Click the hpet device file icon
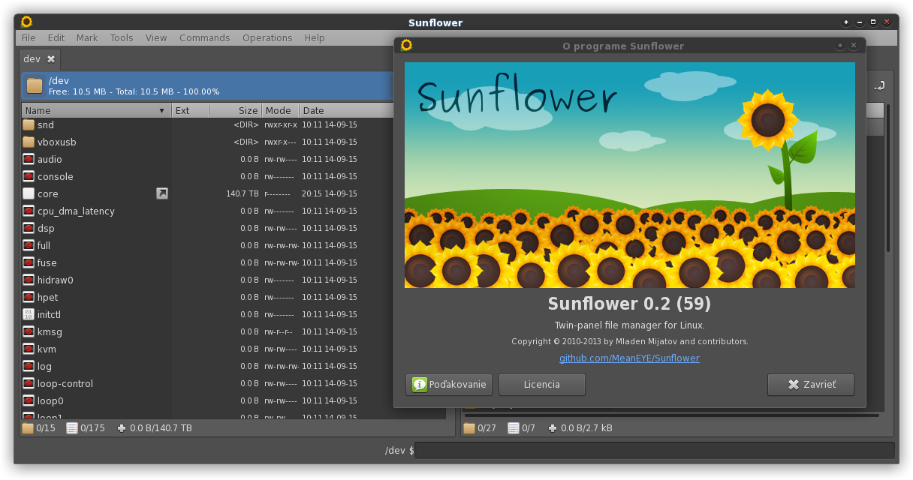This screenshot has height=480, width=913. (x=29, y=297)
